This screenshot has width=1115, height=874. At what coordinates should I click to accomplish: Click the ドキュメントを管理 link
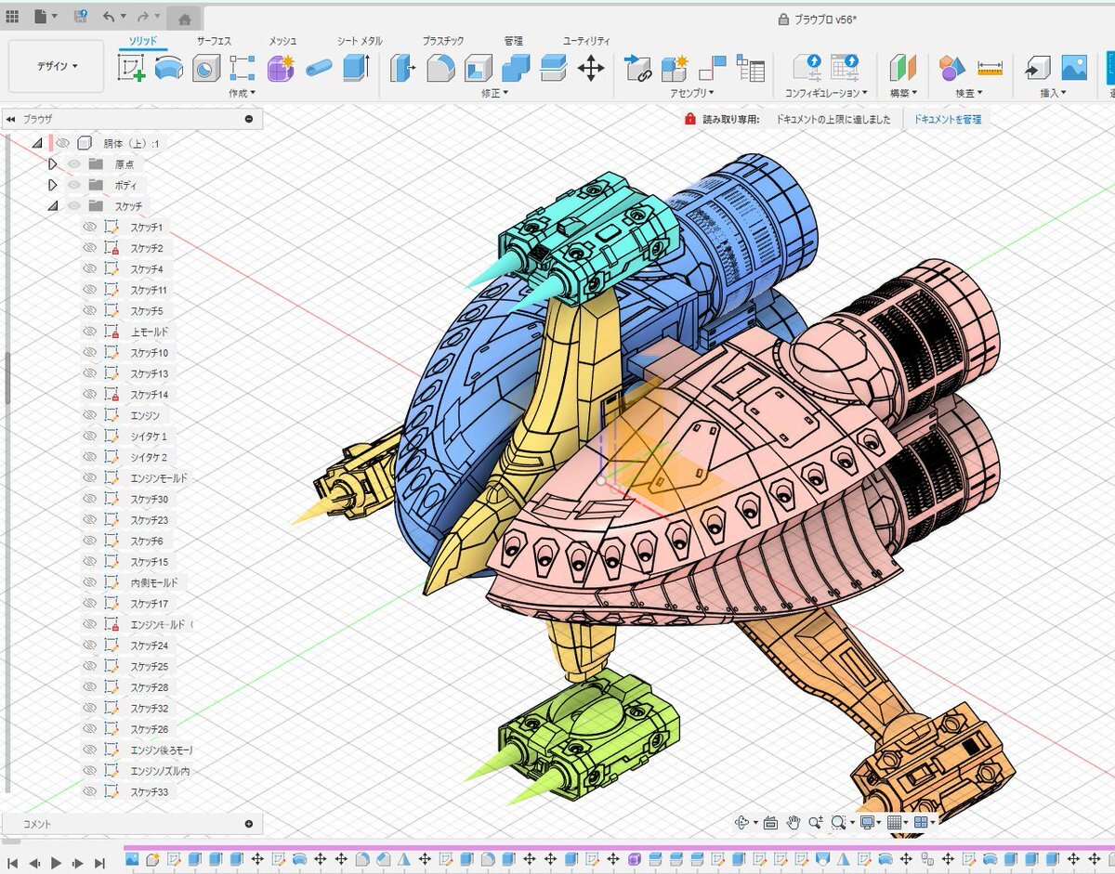947,120
